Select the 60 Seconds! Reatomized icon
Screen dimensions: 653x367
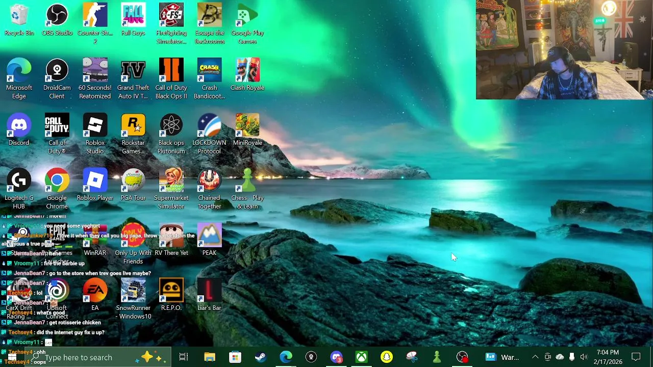(x=95, y=79)
